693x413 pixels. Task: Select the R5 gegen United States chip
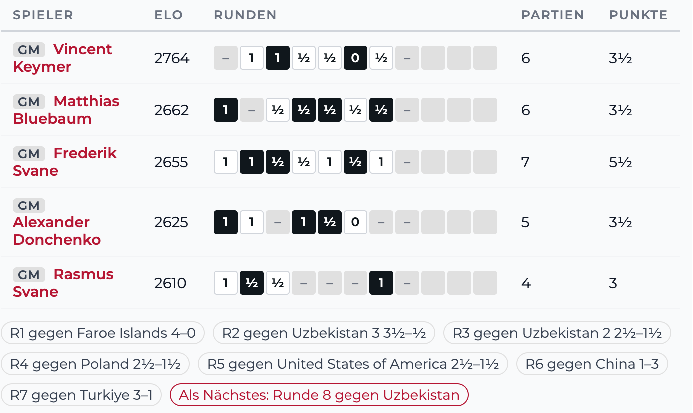(x=353, y=364)
